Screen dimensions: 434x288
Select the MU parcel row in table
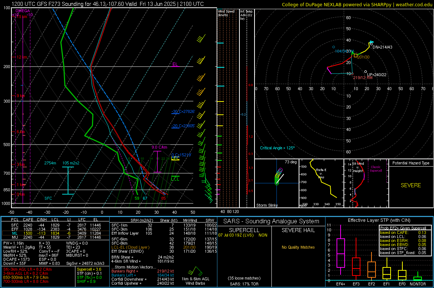tap(56, 237)
